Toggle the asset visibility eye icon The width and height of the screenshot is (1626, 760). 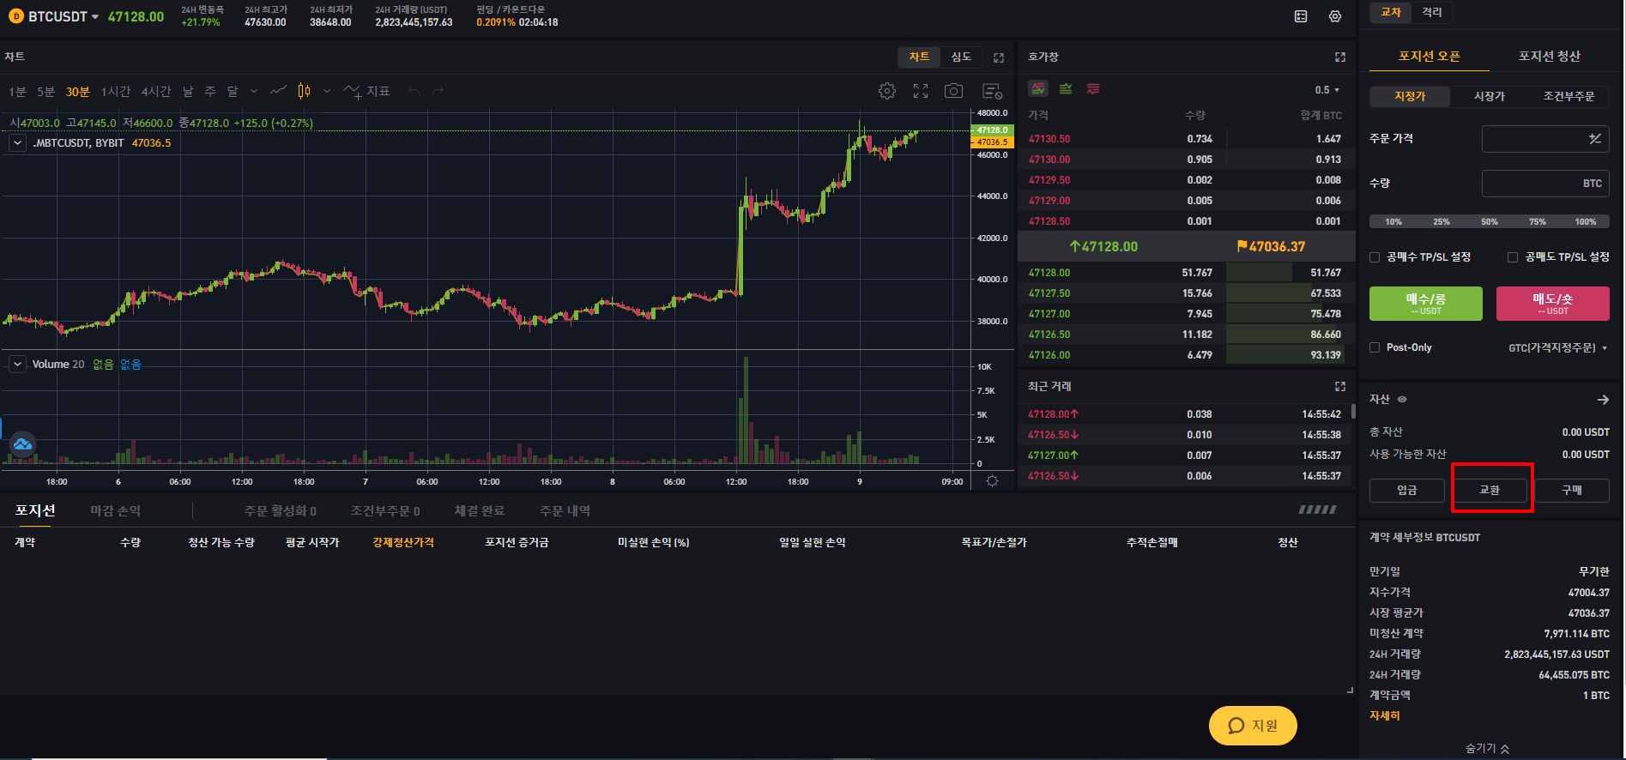tap(1402, 400)
